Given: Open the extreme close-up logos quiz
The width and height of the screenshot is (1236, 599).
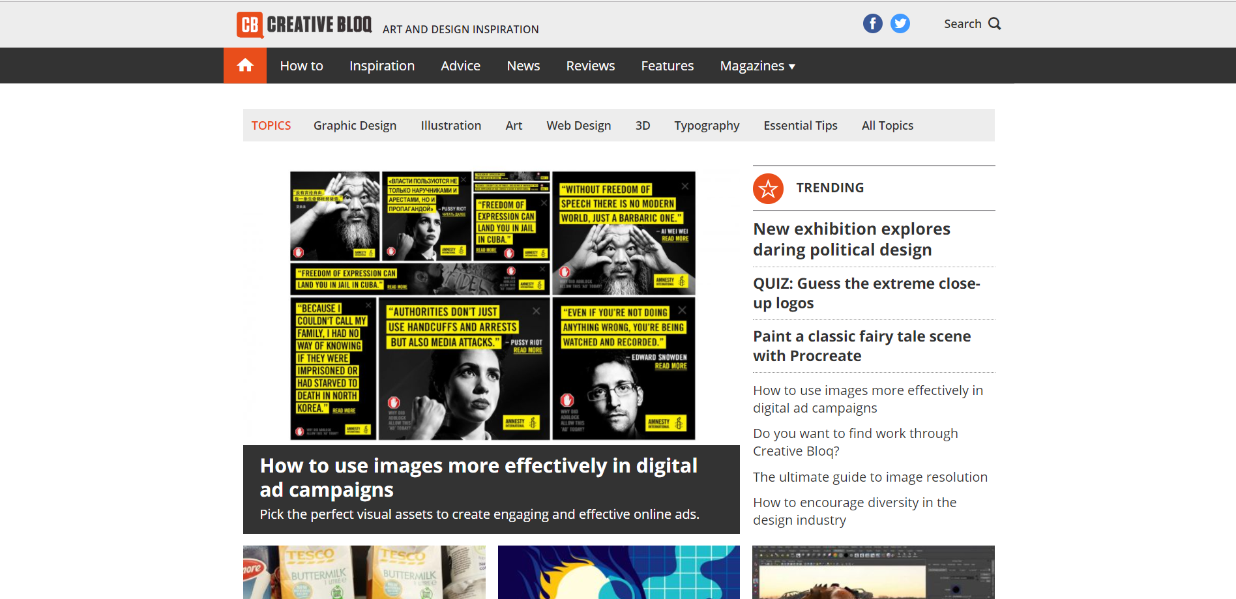Looking at the screenshot, I should (x=866, y=293).
